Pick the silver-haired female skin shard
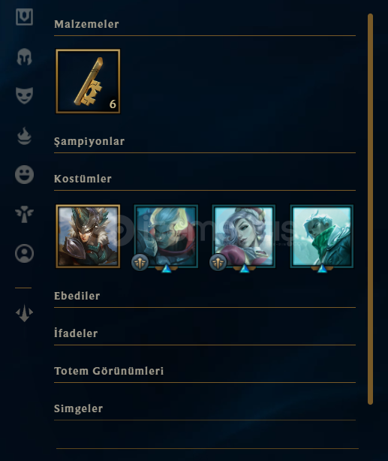The width and height of the screenshot is (388, 461). pyautogui.click(x=244, y=237)
